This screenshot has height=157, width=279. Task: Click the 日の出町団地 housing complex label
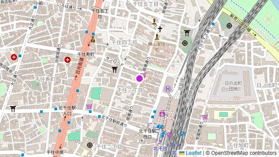233,86
